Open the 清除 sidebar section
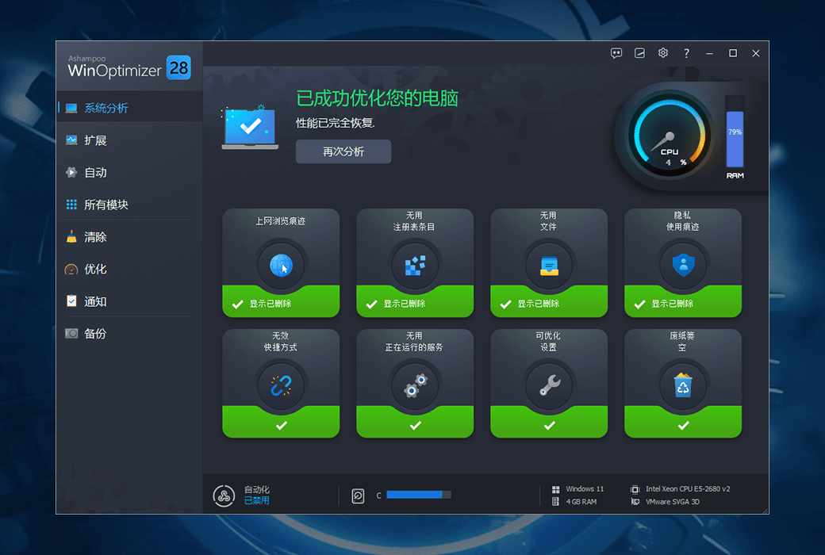Screen dimensions: 825x555 (129, 237)
